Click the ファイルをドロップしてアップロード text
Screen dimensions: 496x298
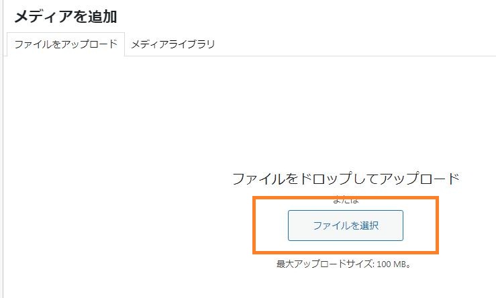point(345,179)
